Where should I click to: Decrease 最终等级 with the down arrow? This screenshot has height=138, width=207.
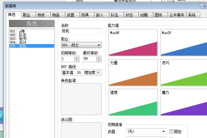99,60
